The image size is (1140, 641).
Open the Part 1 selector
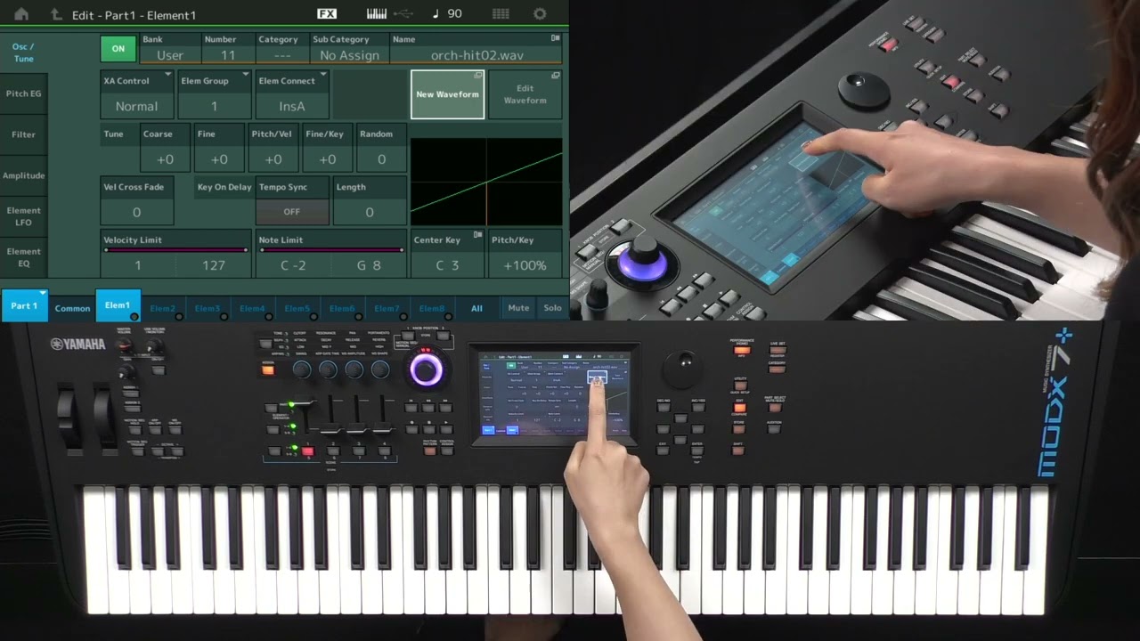click(24, 305)
